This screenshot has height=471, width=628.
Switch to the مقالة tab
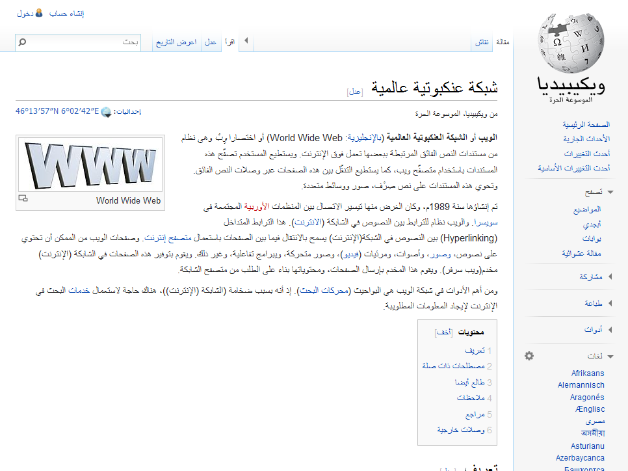click(503, 42)
